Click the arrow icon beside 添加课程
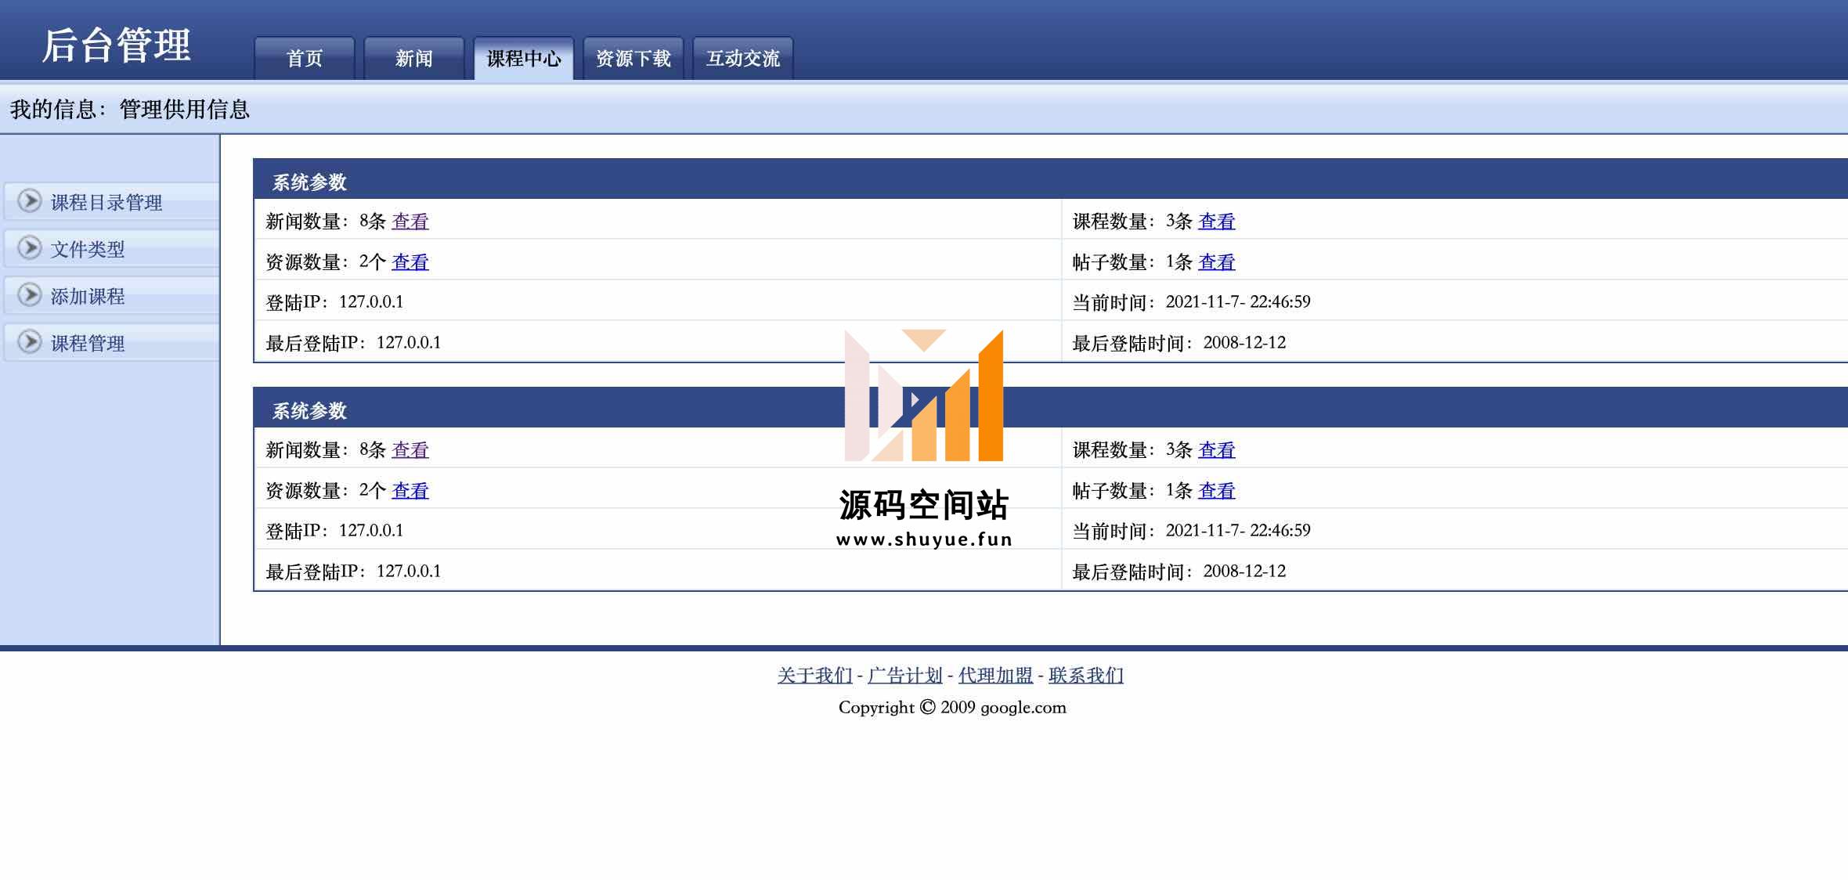 point(30,295)
